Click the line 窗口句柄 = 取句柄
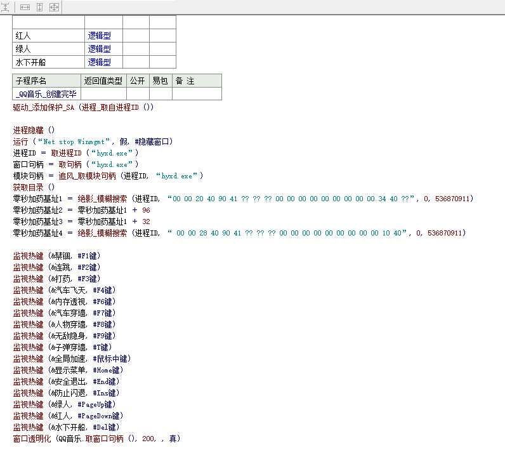Image resolution: width=505 pixels, height=457 pixels. click(75, 164)
